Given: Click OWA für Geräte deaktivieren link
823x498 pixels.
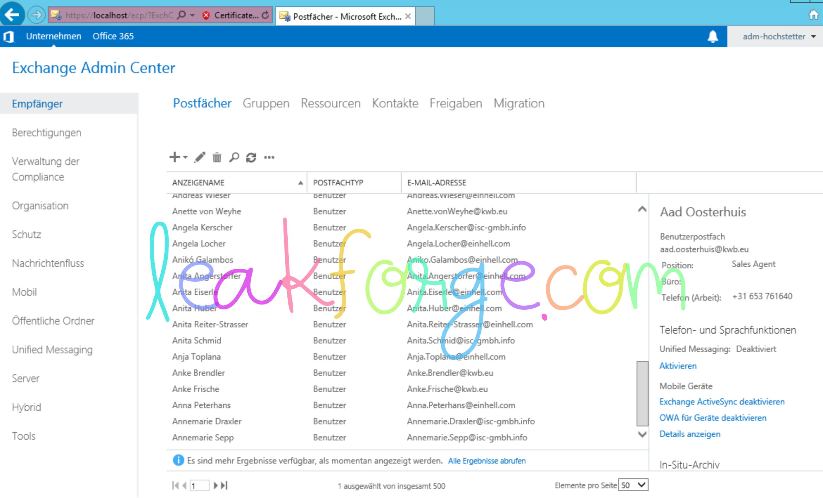Looking at the screenshot, I should click(x=713, y=418).
